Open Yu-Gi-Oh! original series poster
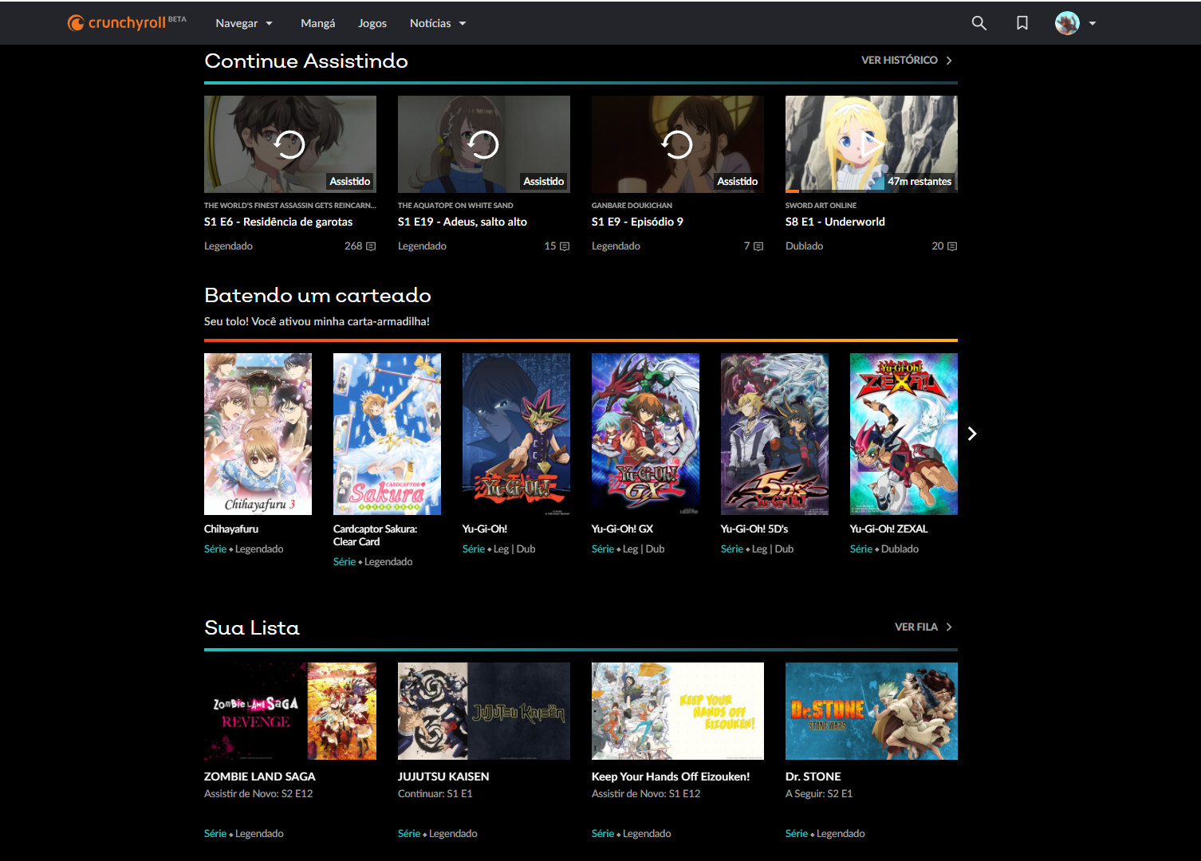Image resolution: width=1201 pixels, height=861 pixels. coord(516,434)
